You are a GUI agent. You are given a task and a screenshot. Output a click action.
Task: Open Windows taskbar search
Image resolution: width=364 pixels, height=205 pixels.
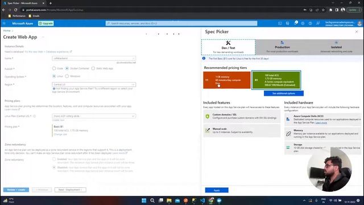tap(152, 200)
